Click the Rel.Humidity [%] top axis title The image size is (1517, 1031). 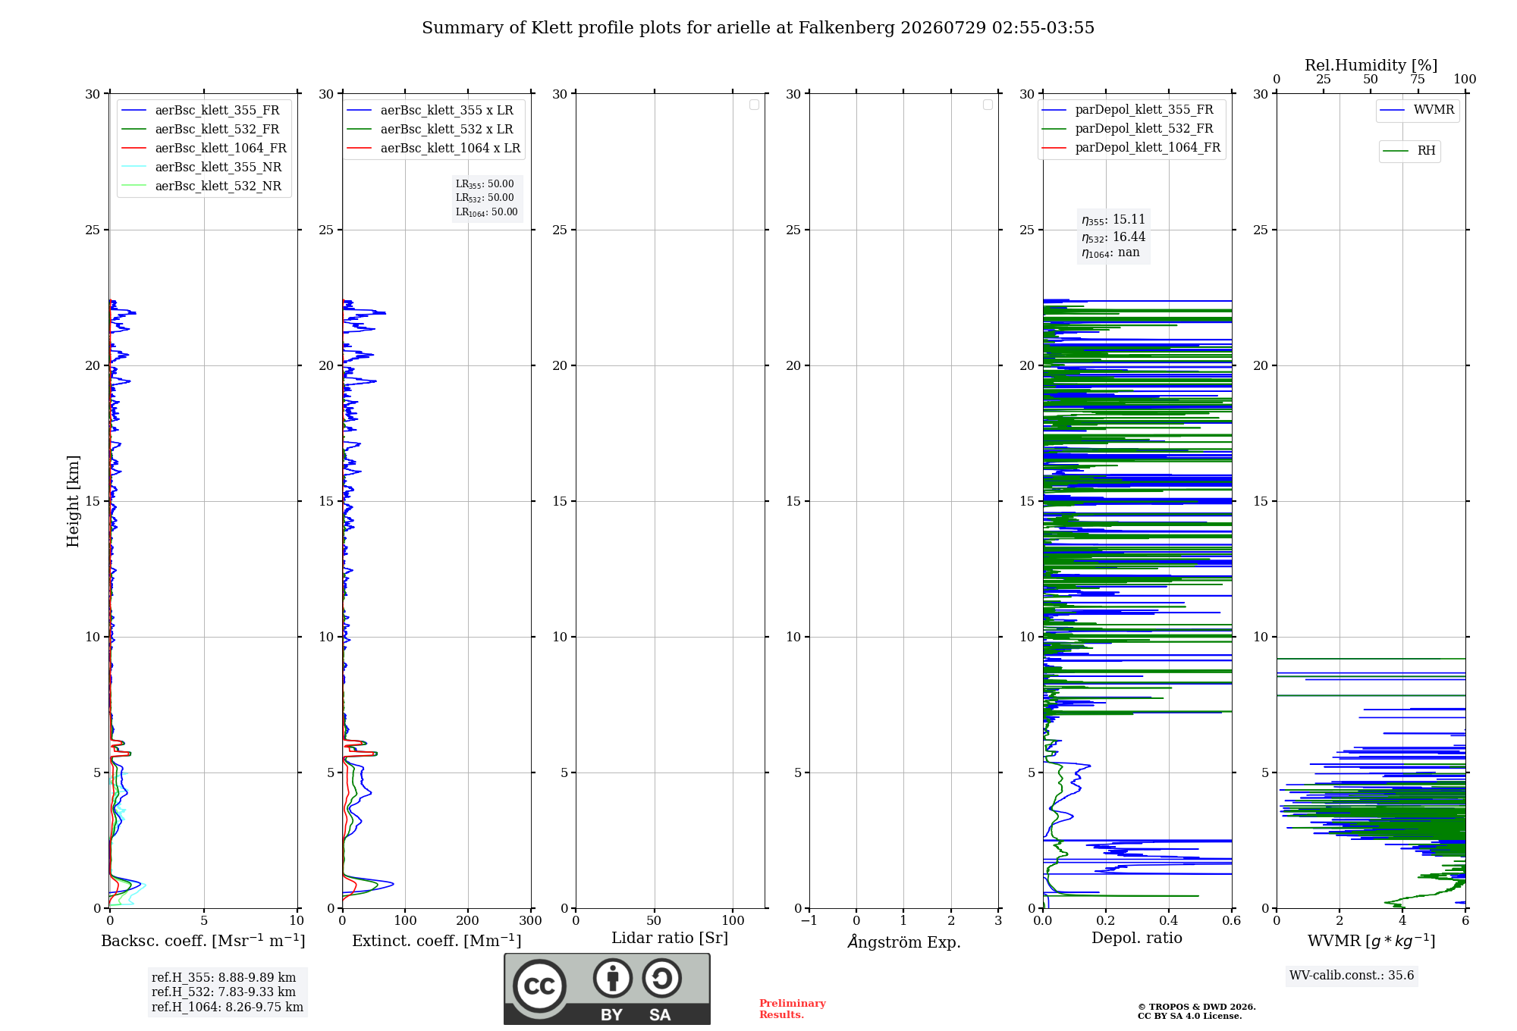(1371, 65)
